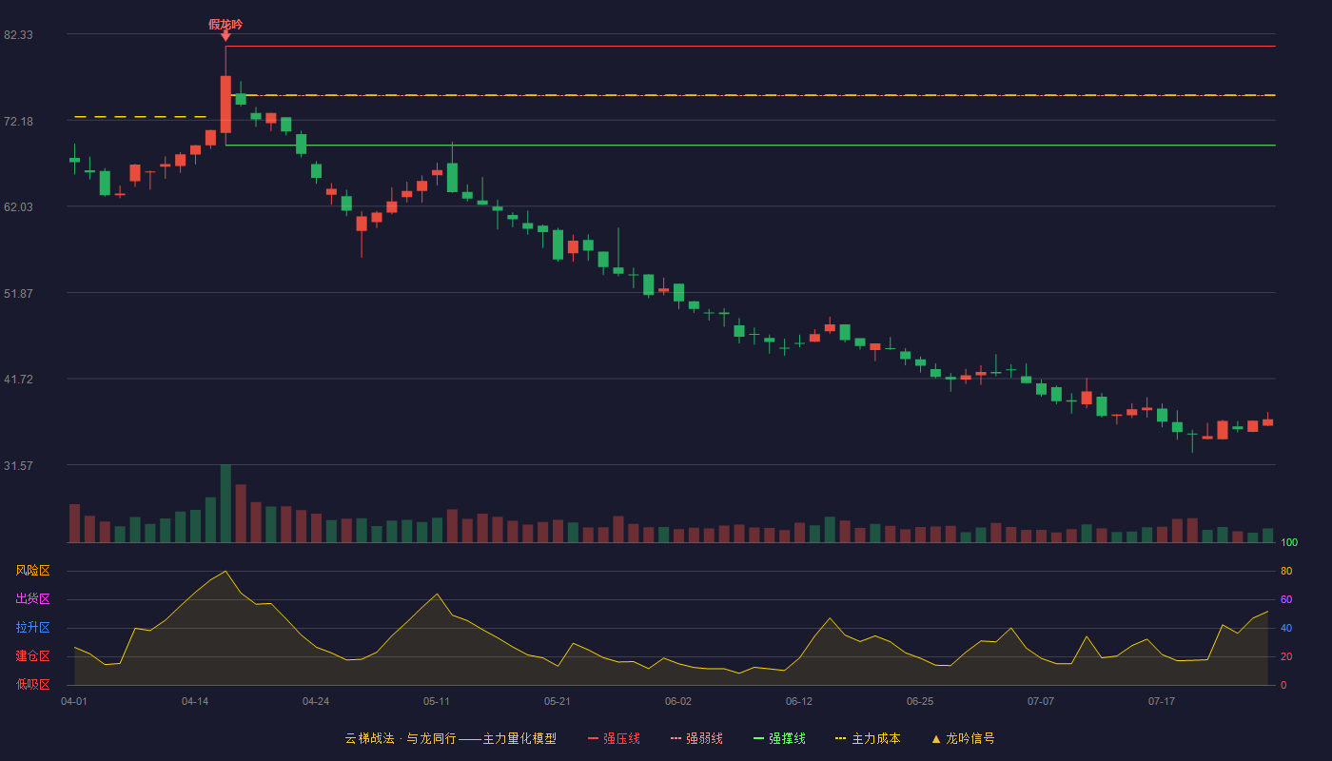Click the 06-25 date label
Image resolution: width=1332 pixels, height=761 pixels.
(920, 701)
